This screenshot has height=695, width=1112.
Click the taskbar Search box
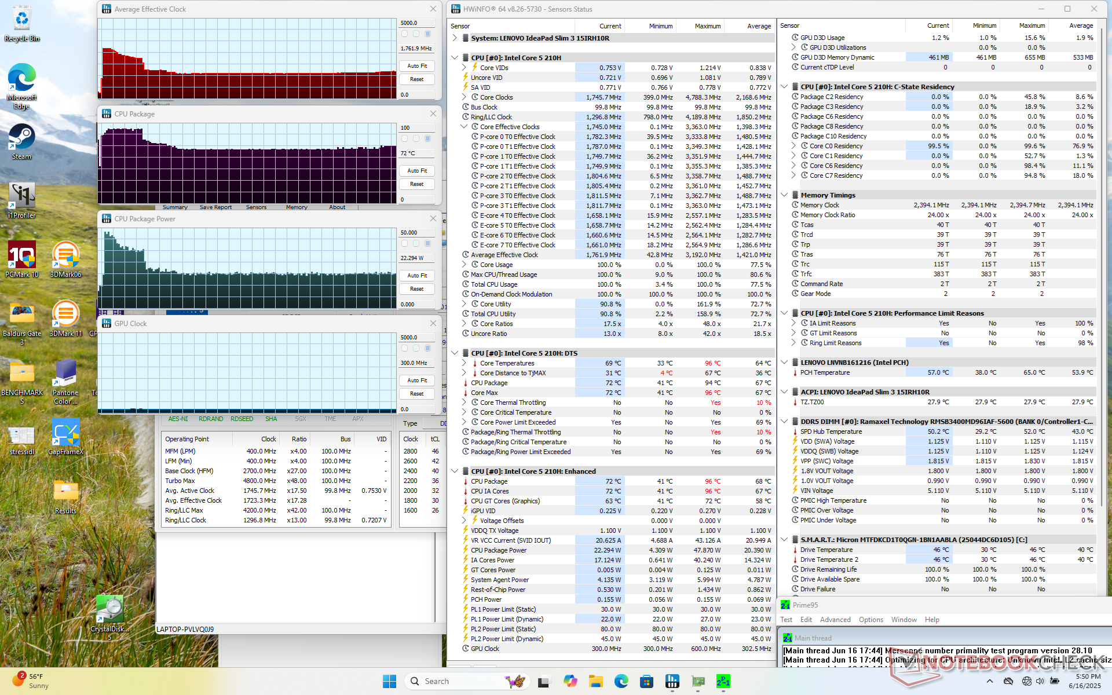coord(452,681)
